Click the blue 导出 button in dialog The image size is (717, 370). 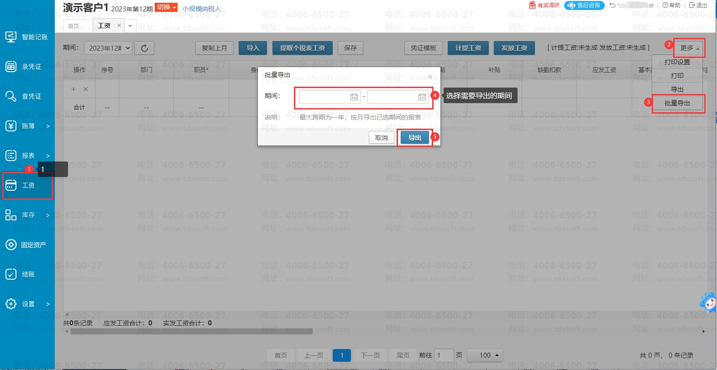[414, 138]
